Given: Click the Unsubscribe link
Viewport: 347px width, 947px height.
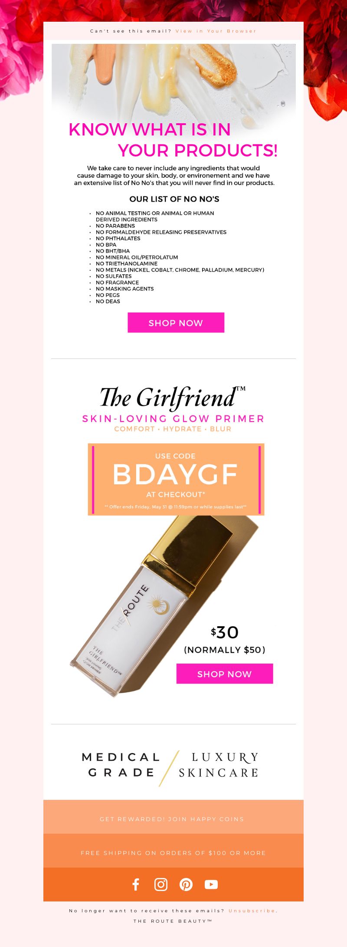Looking at the screenshot, I should pyautogui.click(x=252, y=911).
